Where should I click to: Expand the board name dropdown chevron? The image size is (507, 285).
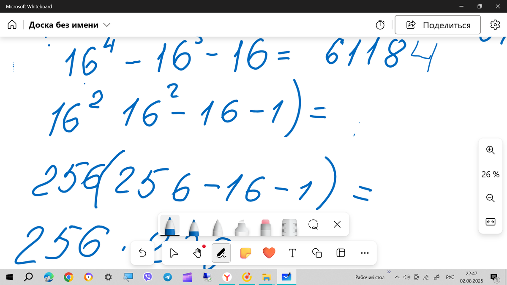107,25
